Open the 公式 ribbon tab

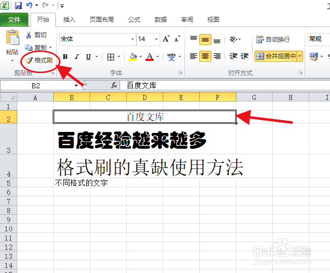point(134,20)
